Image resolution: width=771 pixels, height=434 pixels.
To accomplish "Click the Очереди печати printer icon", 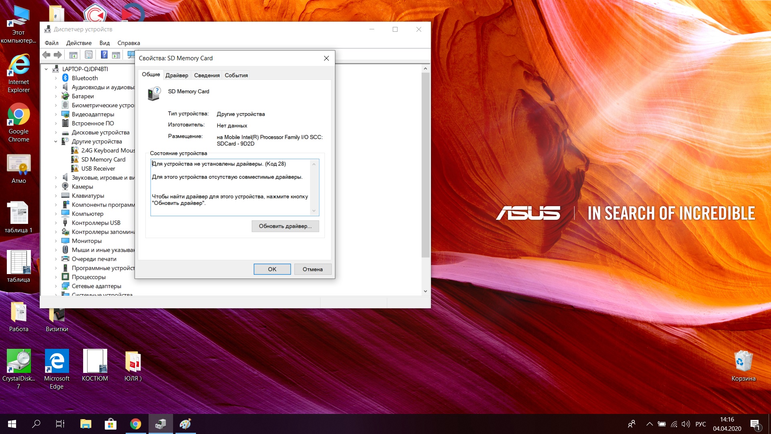I will coord(65,259).
